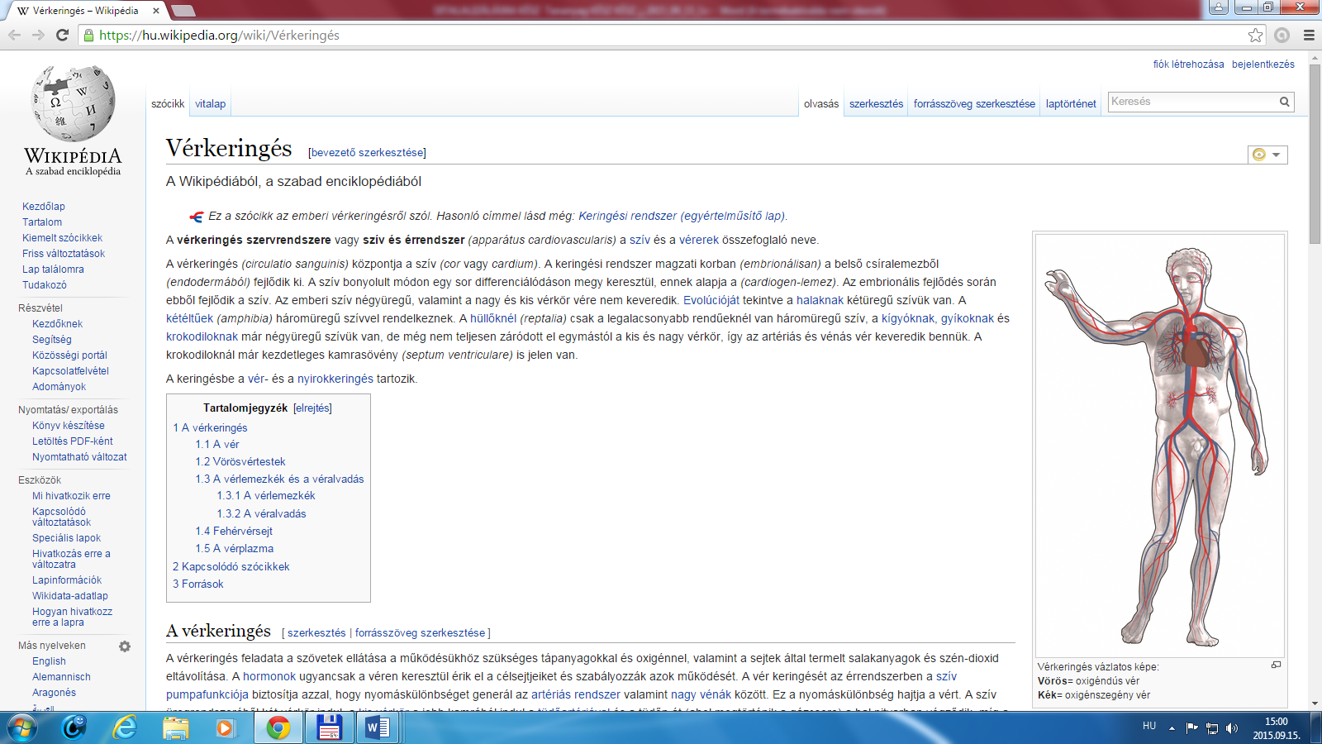Click the search magnifier icon
This screenshot has height=744, width=1322.
tap(1285, 102)
